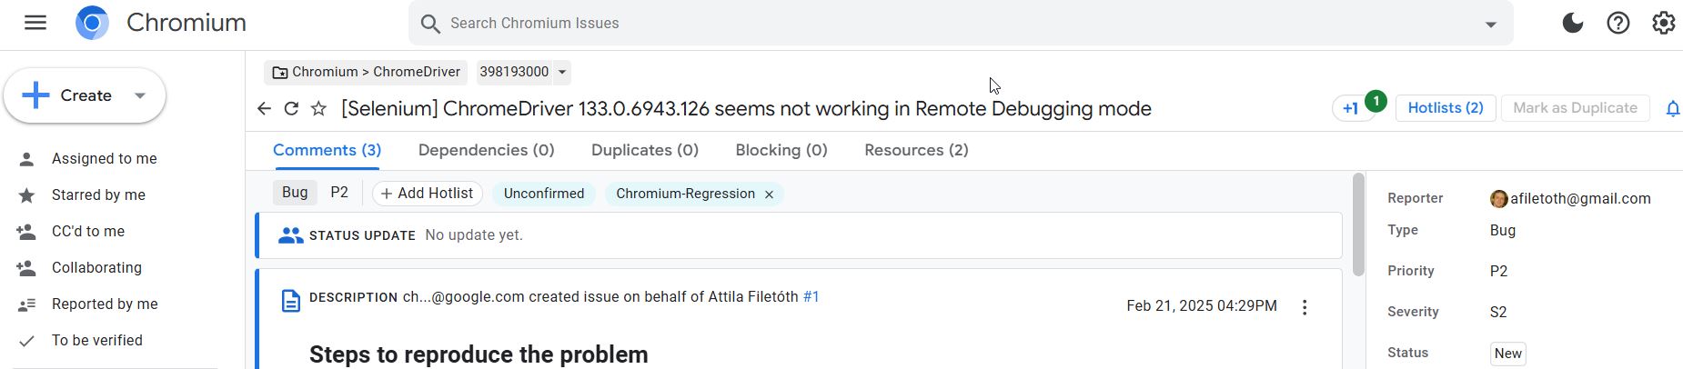Viewport: 1683px width, 369px height.
Task: Refresh the issue with reload icon
Action: pyautogui.click(x=291, y=109)
